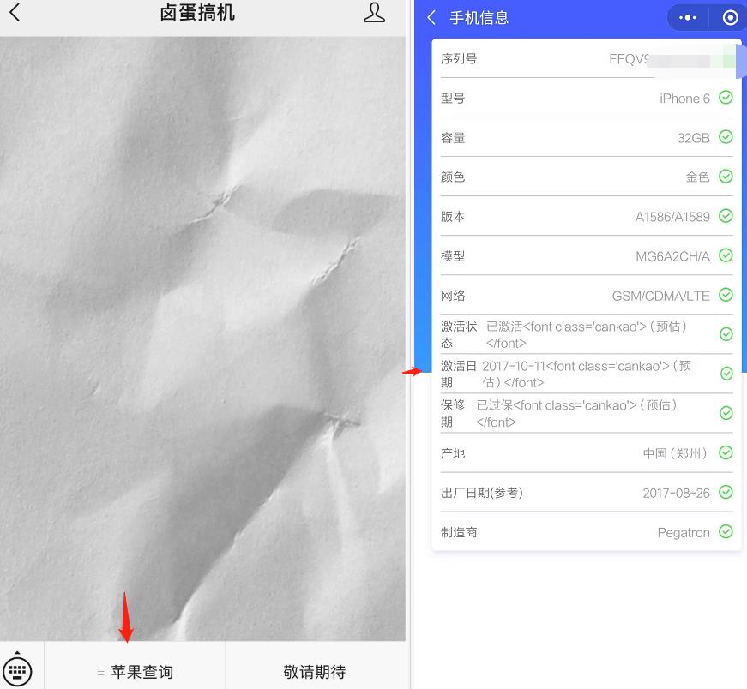Open the account profile icon
The height and width of the screenshot is (689, 747).
[x=374, y=13]
